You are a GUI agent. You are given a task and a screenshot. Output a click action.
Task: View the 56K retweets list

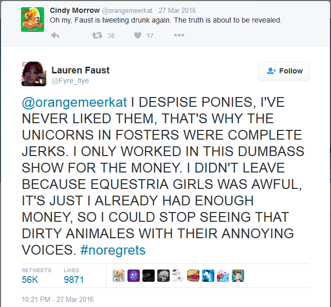click(31, 279)
